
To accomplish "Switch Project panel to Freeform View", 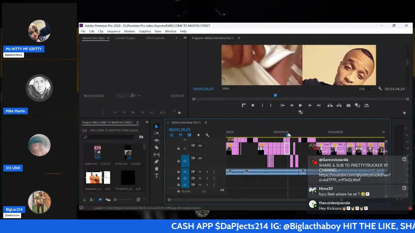I will [x=108, y=200].
